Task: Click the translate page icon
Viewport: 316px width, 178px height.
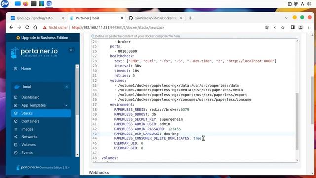Action: point(267,28)
